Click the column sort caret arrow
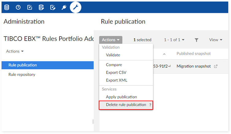 164,54
